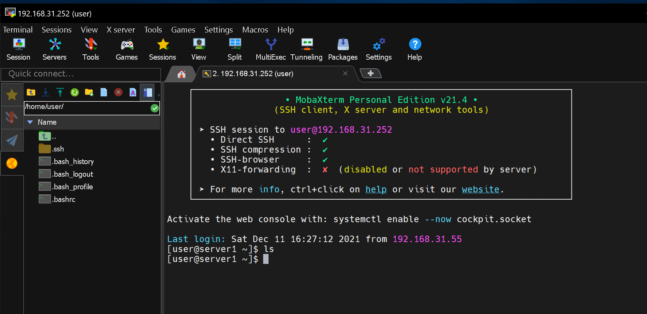Open the Macros menu

click(255, 29)
